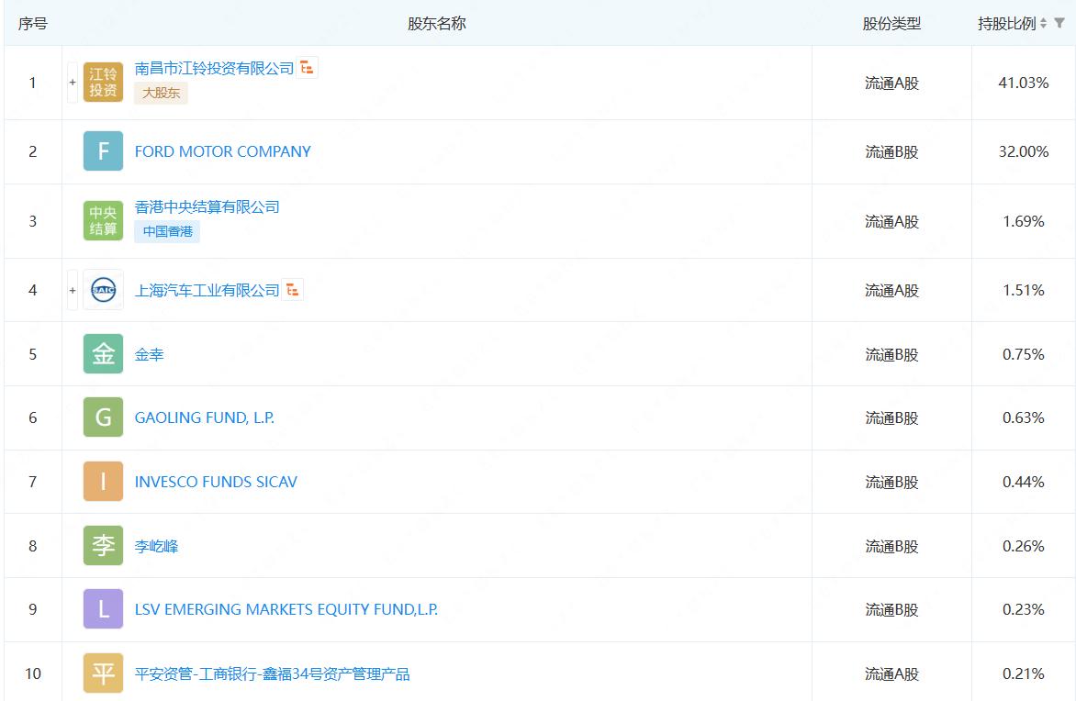Click row number 5

coord(33,354)
